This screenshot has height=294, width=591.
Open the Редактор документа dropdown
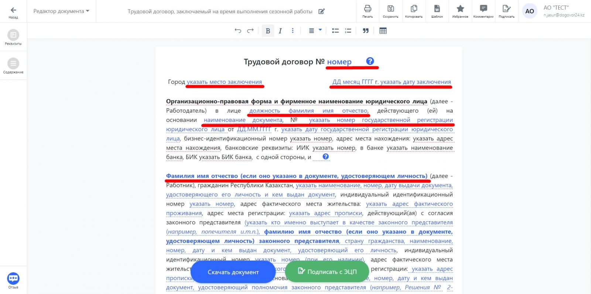[x=61, y=11]
